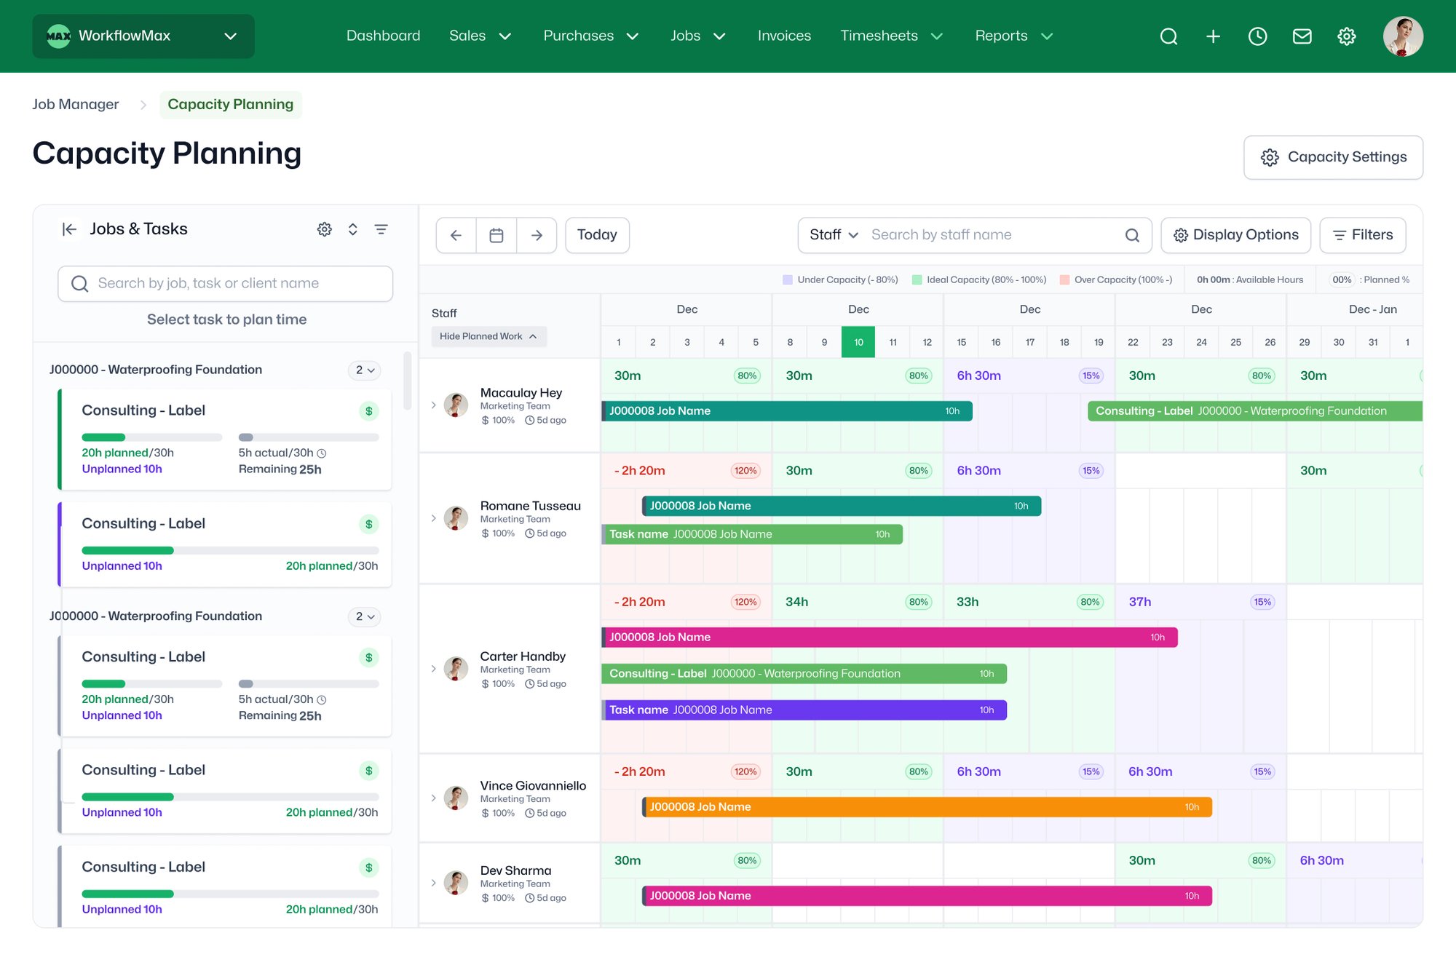Open the Staff search type dropdown
This screenshot has height=965, width=1456.
pyautogui.click(x=834, y=235)
